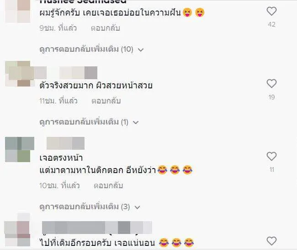Reply to the comment posted 9ชม. ที่แล้ว

(x=105, y=28)
